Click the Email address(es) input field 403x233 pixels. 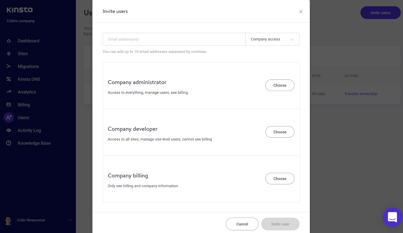pyautogui.click(x=174, y=39)
